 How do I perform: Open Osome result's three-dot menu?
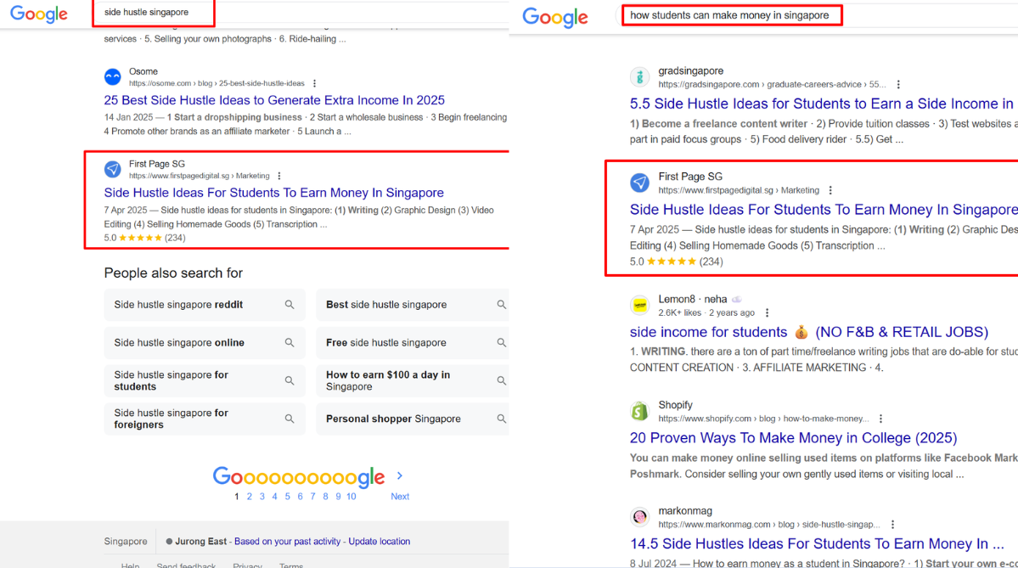(315, 83)
